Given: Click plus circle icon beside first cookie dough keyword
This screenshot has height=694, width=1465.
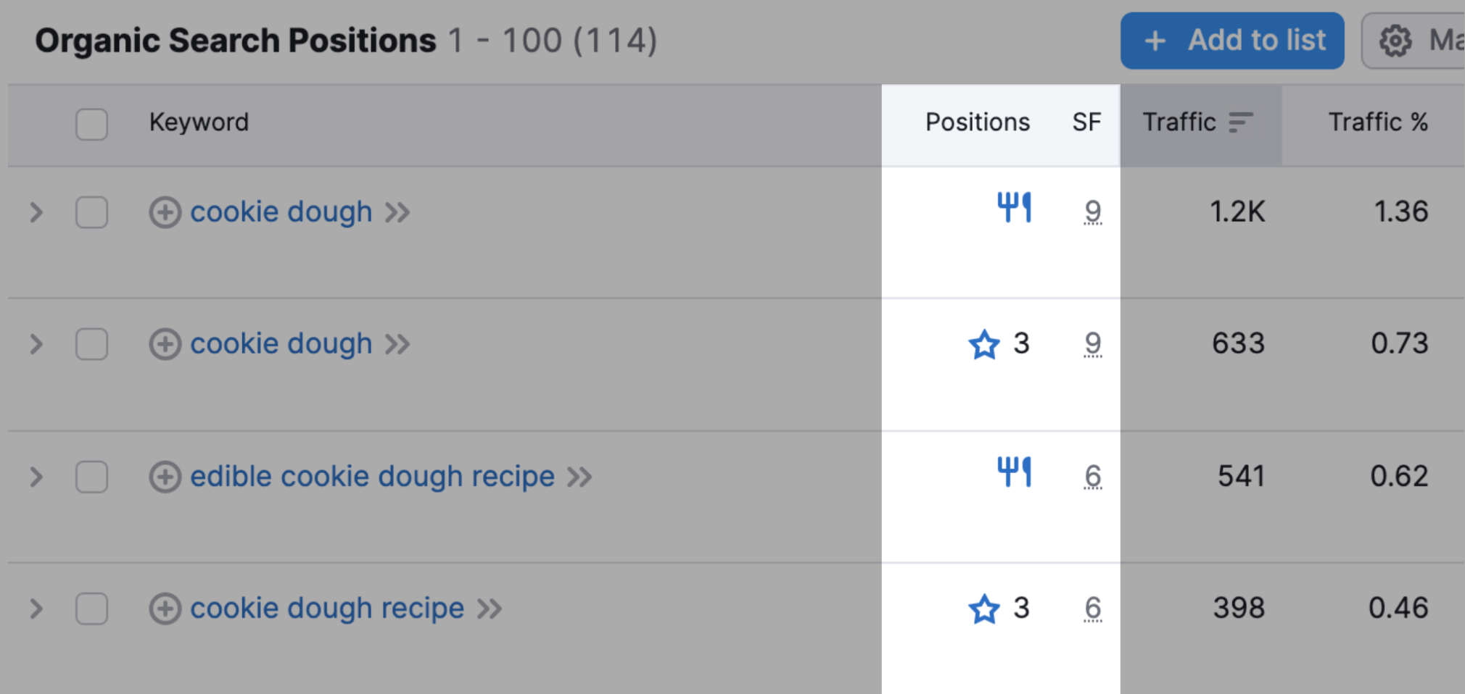Looking at the screenshot, I should (x=165, y=212).
